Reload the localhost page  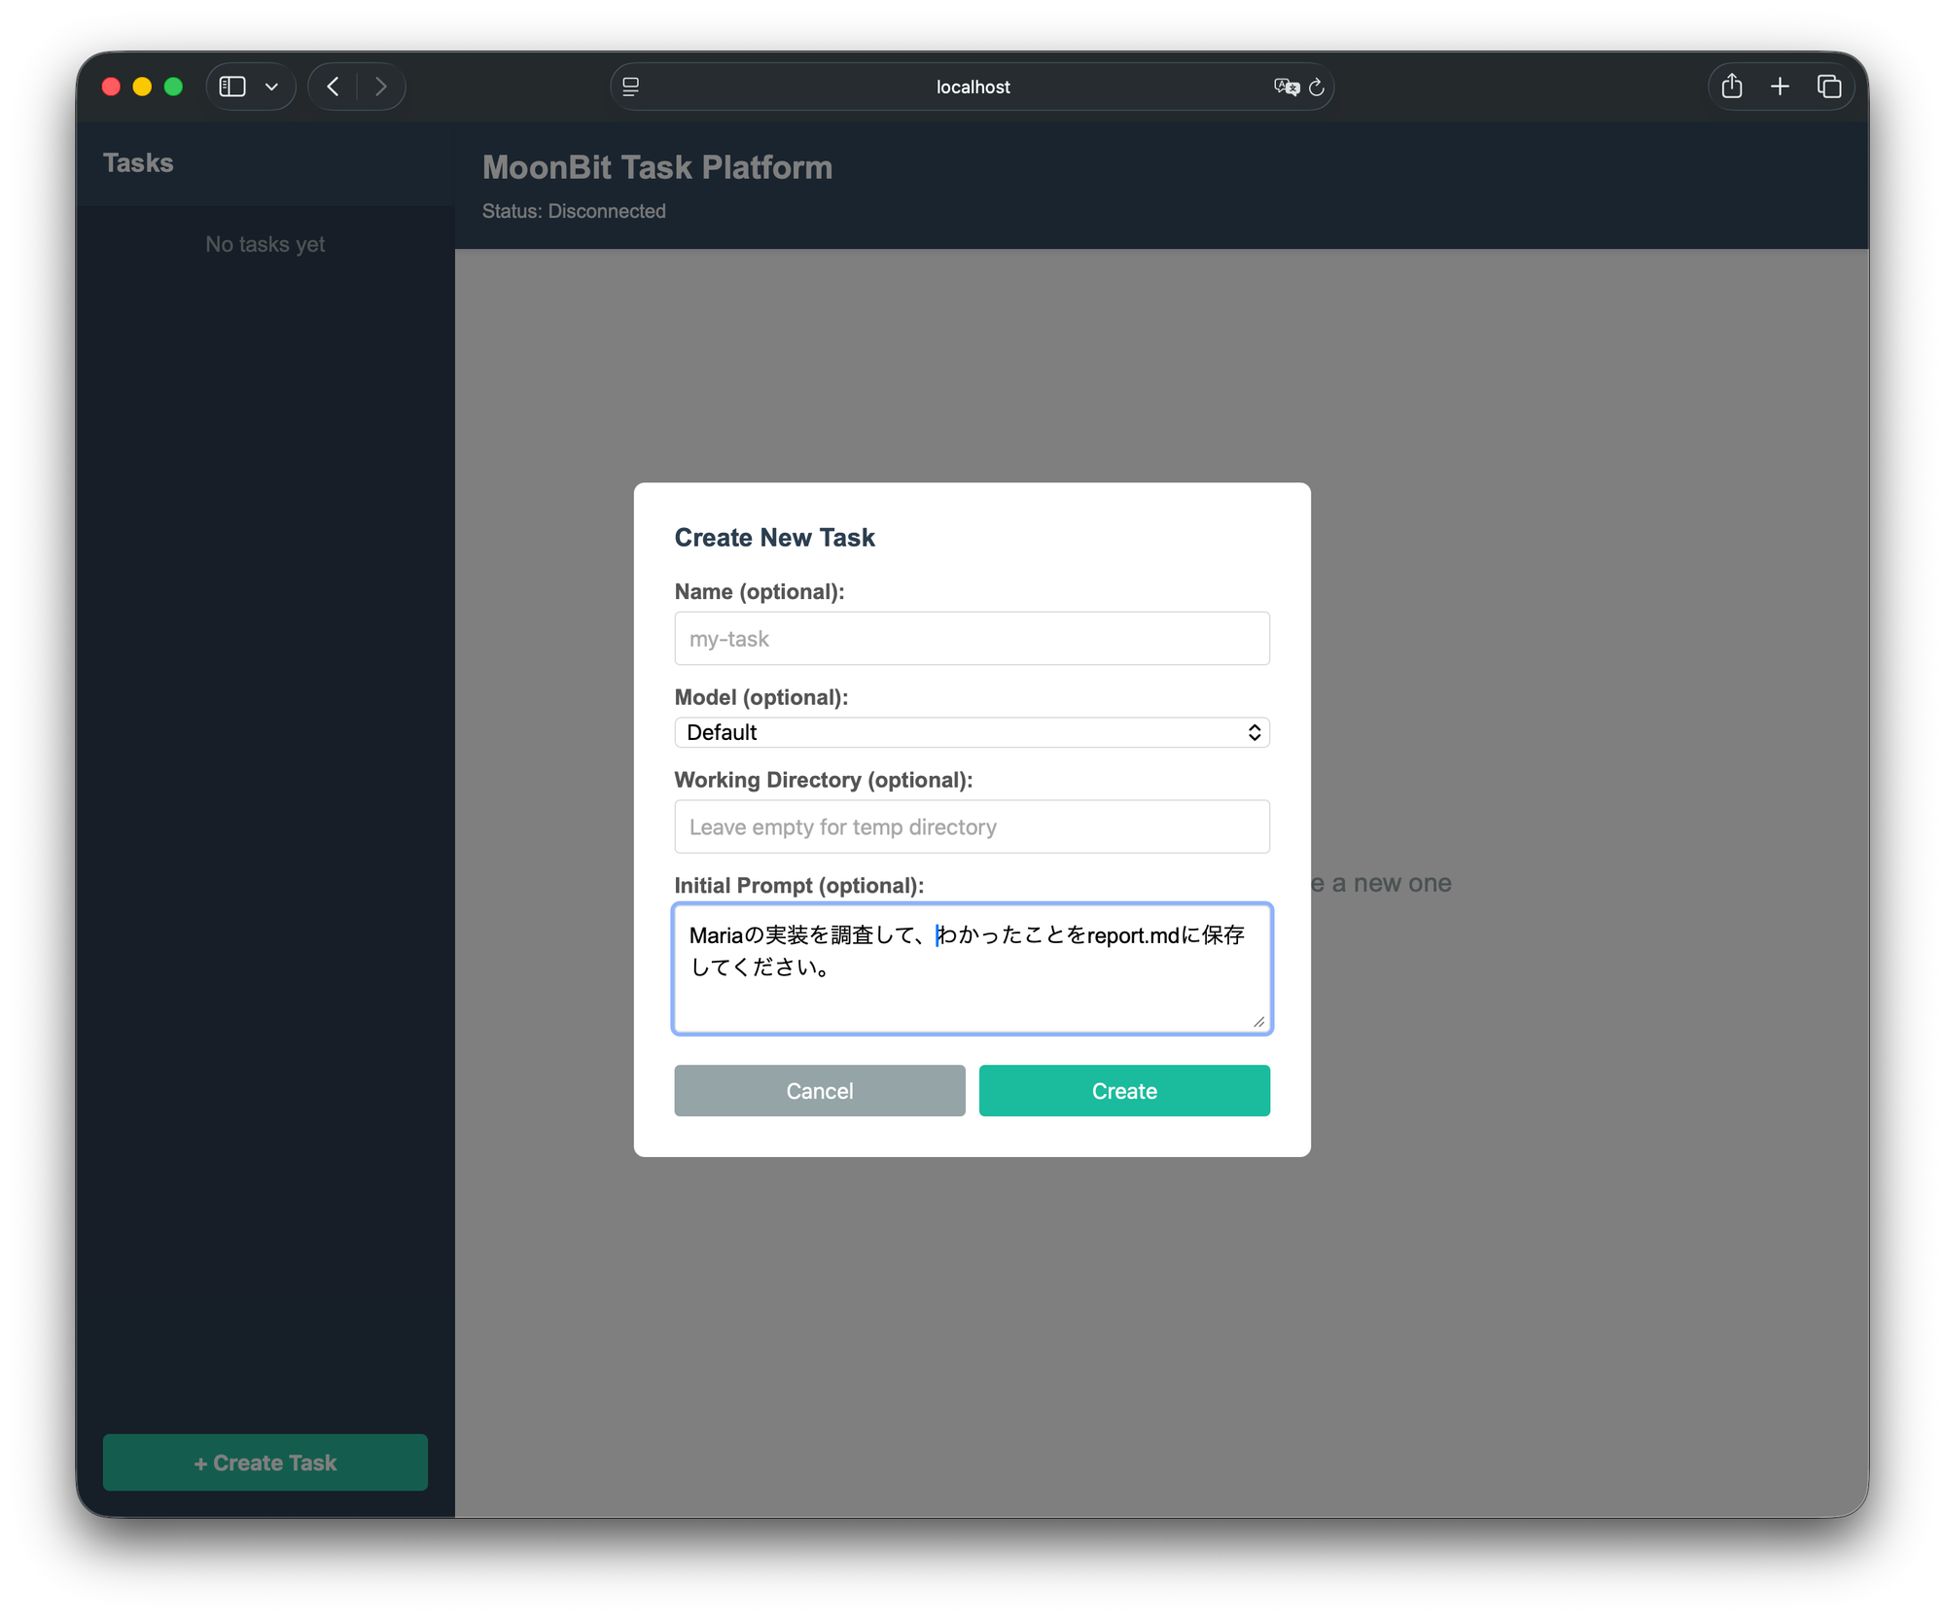click(x=1317, y=87)
